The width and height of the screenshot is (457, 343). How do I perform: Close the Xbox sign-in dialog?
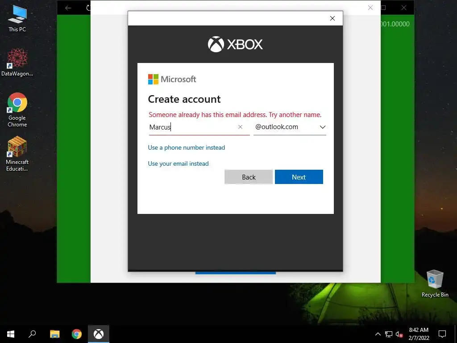(x=332, y=18)
